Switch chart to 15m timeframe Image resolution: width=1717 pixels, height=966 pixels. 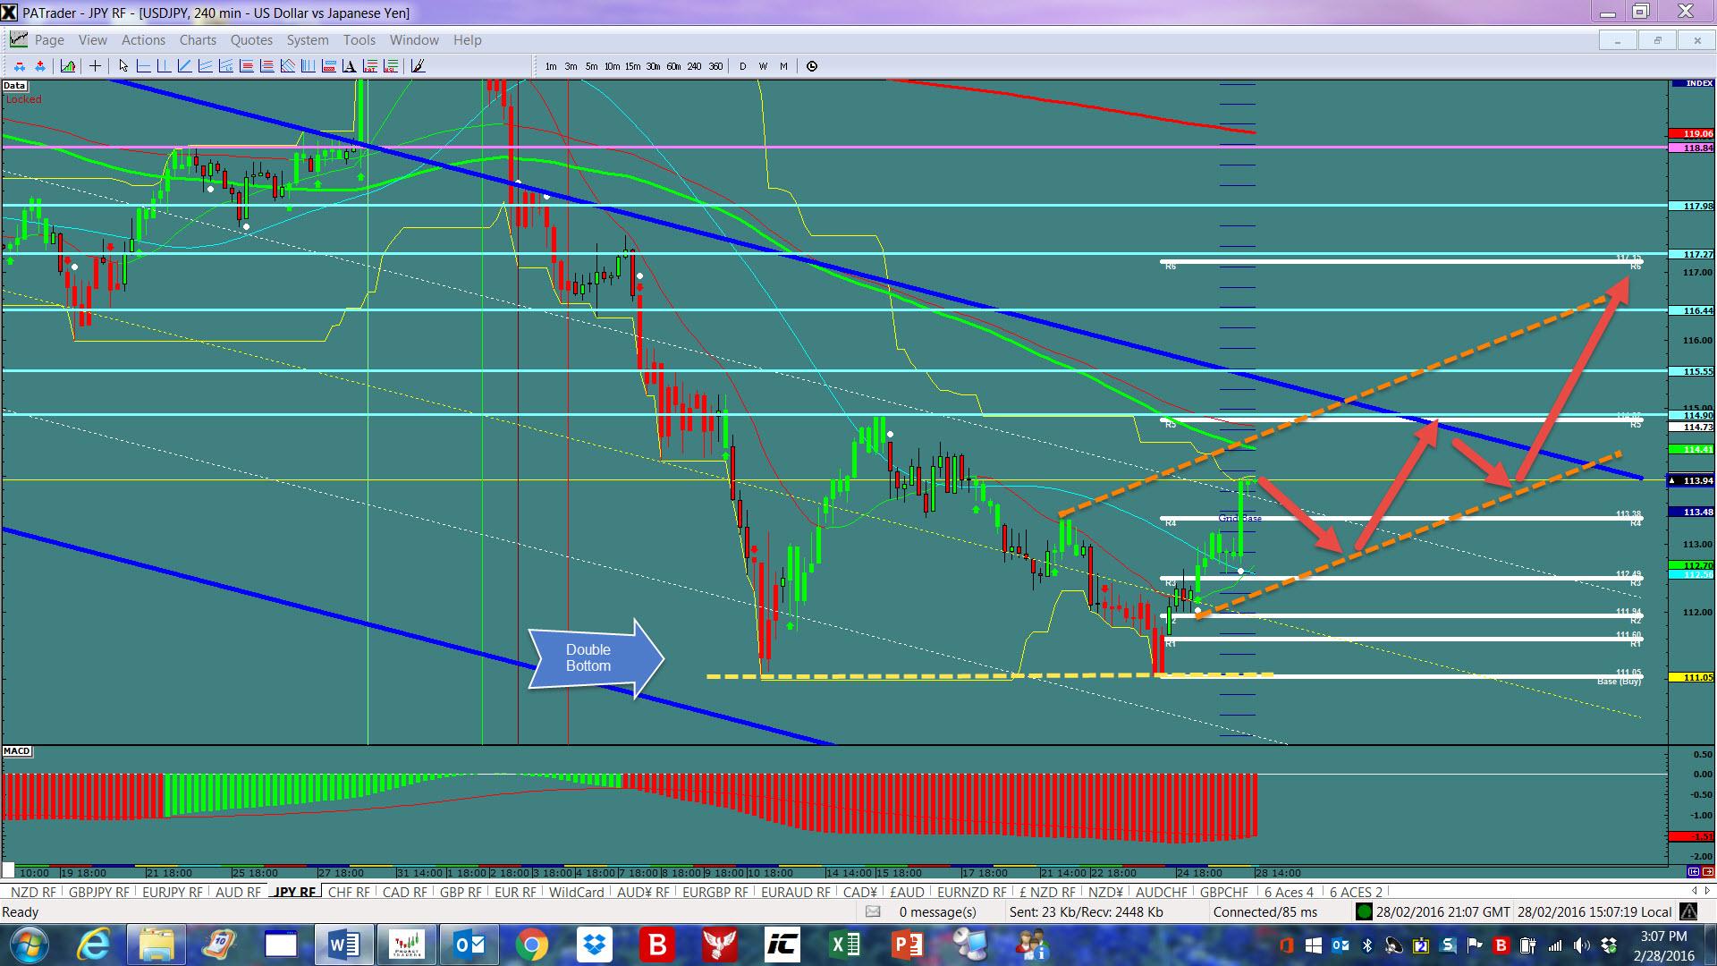[x=632, y=66]
